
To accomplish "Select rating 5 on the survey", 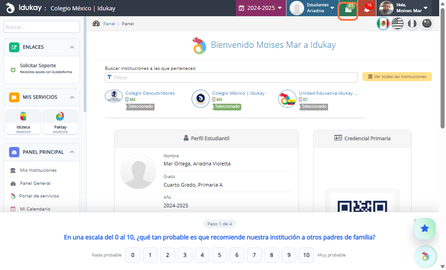I will click(220, 255).
